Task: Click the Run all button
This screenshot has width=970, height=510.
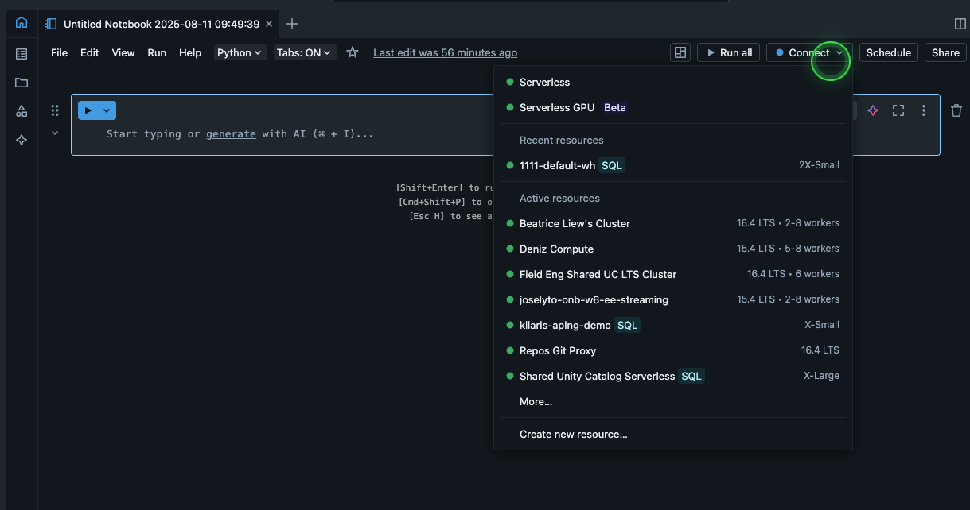Action: pos(728,52)
